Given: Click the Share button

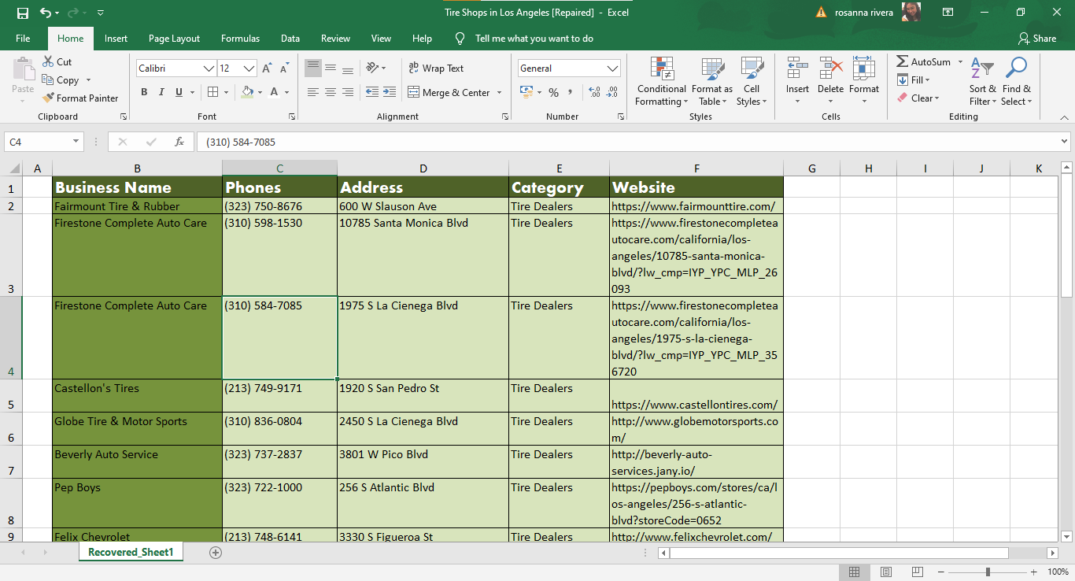Looking at the screenshot, I should coord(1036,39).
